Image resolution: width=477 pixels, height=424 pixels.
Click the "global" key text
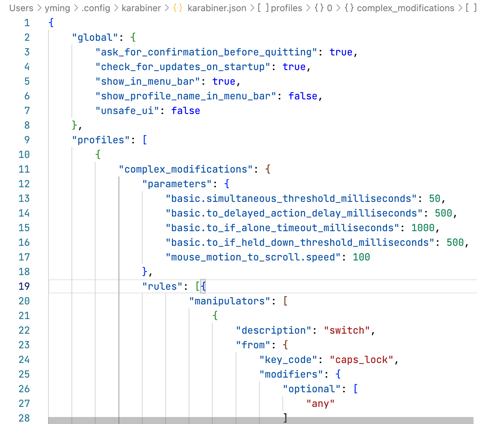click(95, 37)
